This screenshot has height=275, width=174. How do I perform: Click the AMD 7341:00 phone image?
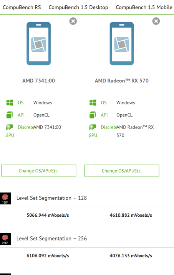(39, 43)
